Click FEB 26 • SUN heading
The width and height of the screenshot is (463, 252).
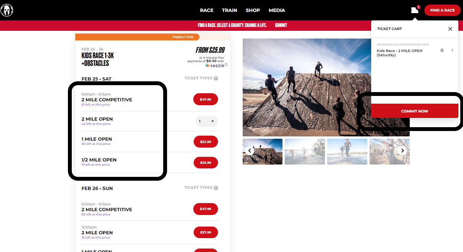(97, 188)
